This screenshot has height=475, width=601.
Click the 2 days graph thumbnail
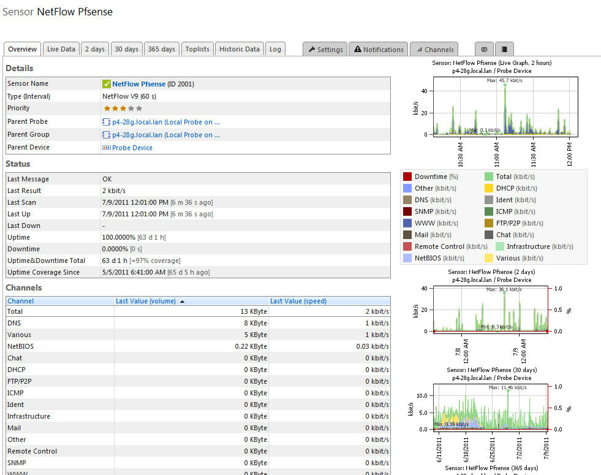click(x=492, y=316)
